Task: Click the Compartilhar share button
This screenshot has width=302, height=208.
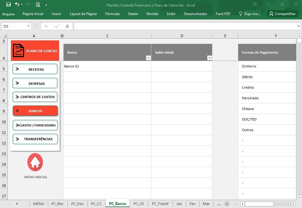Action: tap(282, 14)
